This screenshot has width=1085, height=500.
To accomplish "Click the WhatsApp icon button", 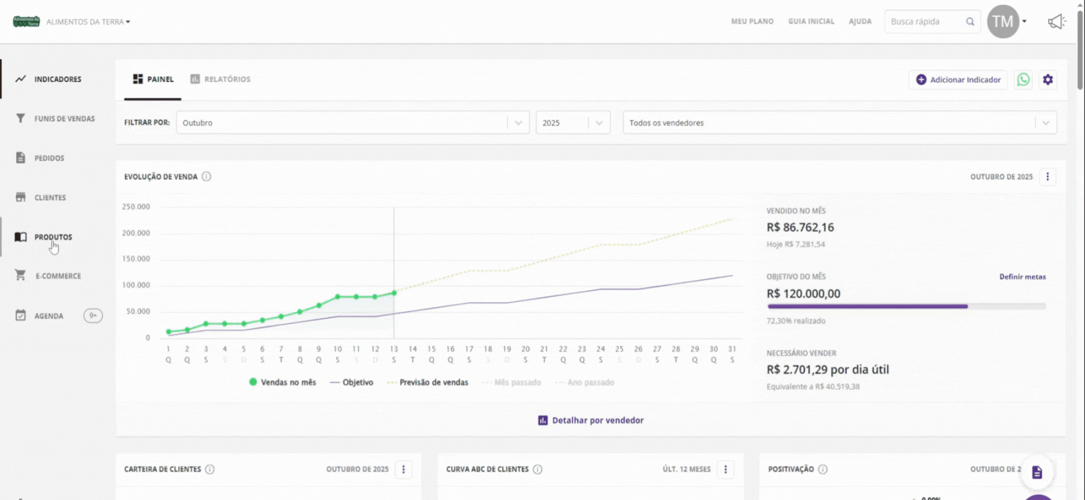I will coord(1023,80).
